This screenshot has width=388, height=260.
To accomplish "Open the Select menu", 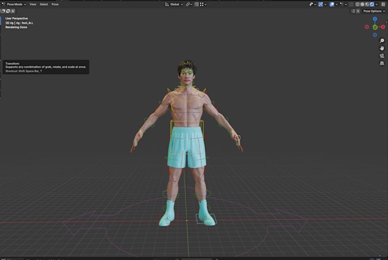I will coord(43,4).
